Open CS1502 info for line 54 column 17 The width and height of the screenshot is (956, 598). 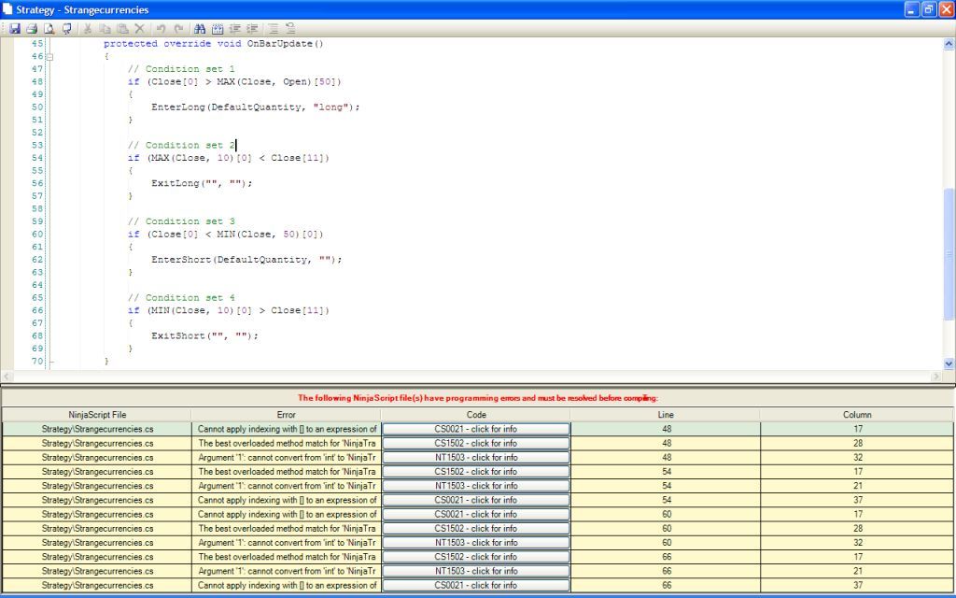tap(476, 472)
